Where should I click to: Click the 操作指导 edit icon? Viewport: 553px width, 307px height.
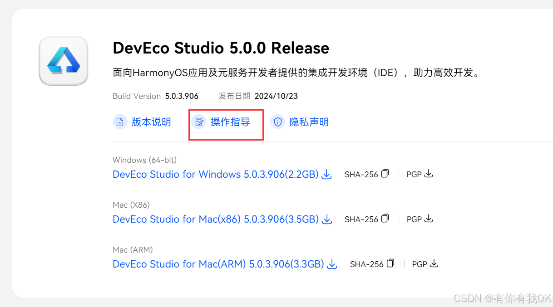pos(199,122)
